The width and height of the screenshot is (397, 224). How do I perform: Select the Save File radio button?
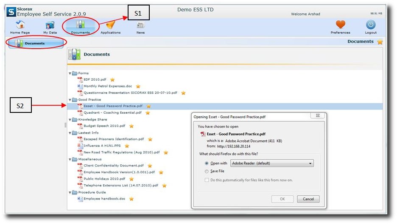point(207,171)
